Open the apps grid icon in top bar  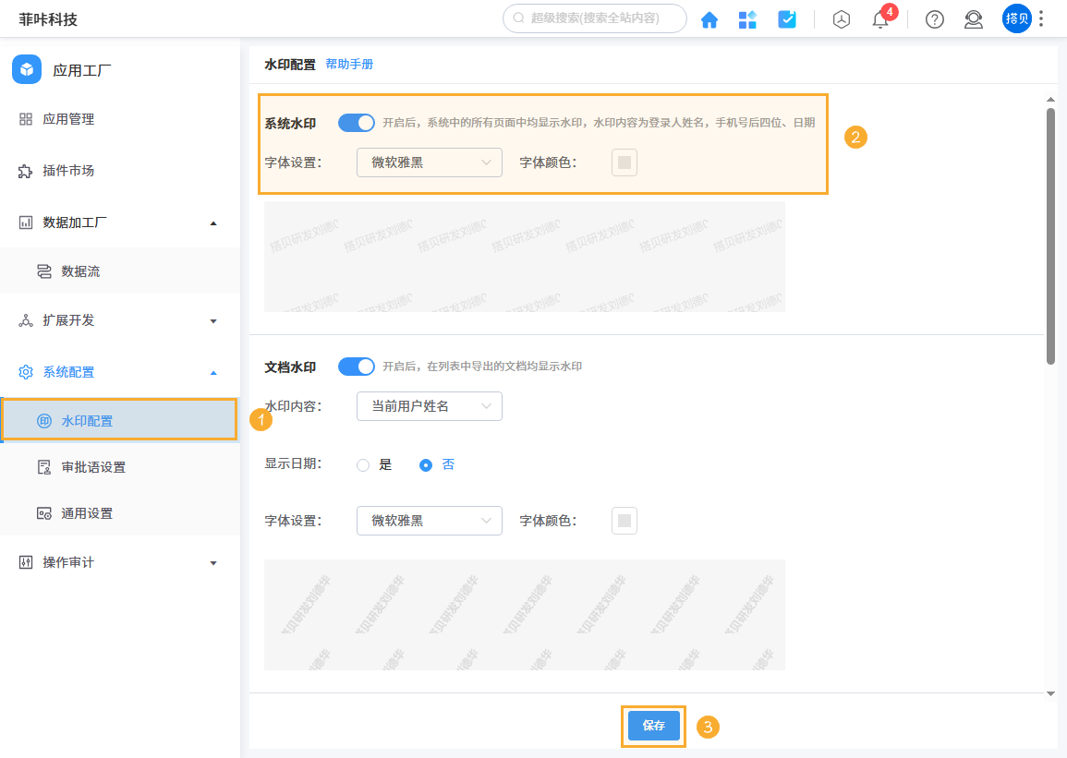747,18
